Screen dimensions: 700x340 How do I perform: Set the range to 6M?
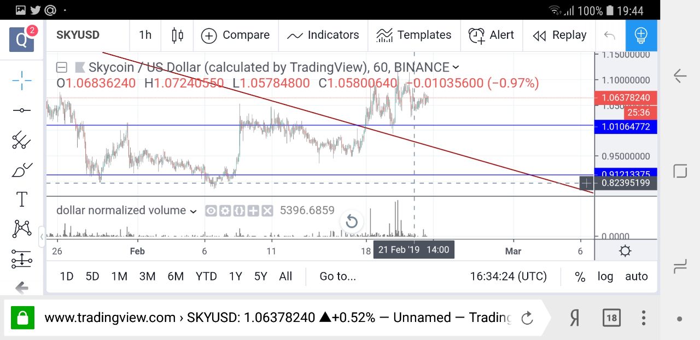tap(176, 277)
